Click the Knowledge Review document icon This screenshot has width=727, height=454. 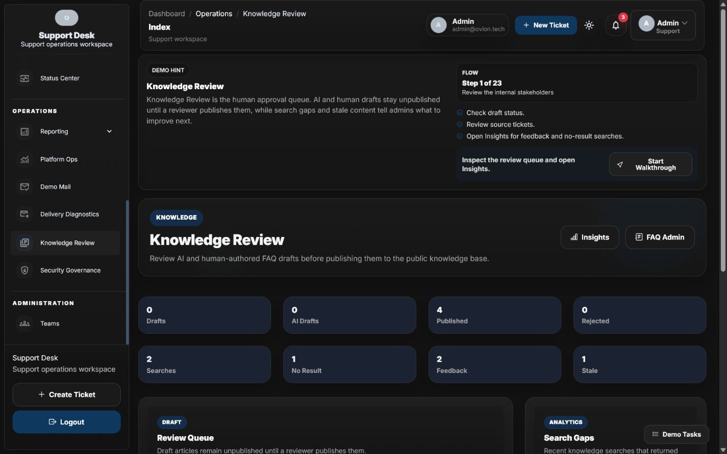tap(24, 243)
